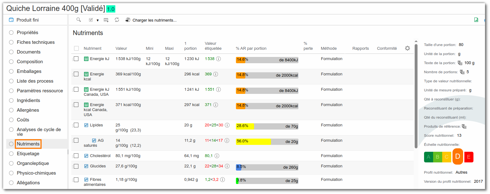Click the formula icon beside AG saturés
The image size is (490, 194).
[94, 140]
